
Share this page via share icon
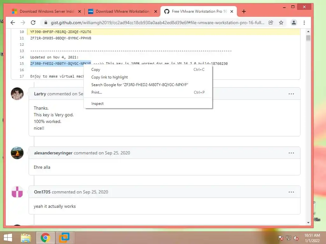271,23
